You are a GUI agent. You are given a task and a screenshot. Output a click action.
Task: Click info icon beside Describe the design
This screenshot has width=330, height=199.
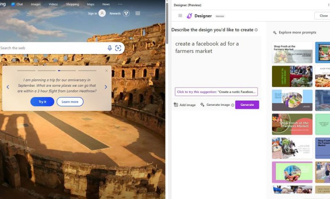[256, 30]
